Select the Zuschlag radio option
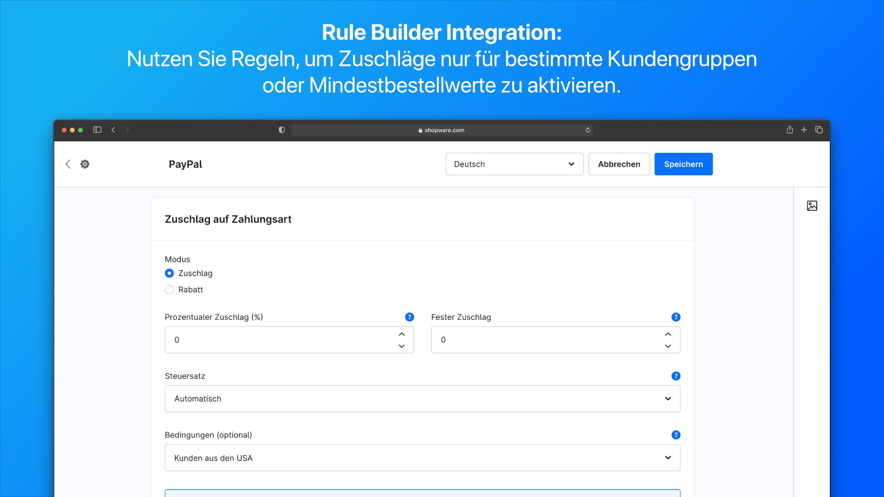The image size is (884, 497). coord(169,273)
